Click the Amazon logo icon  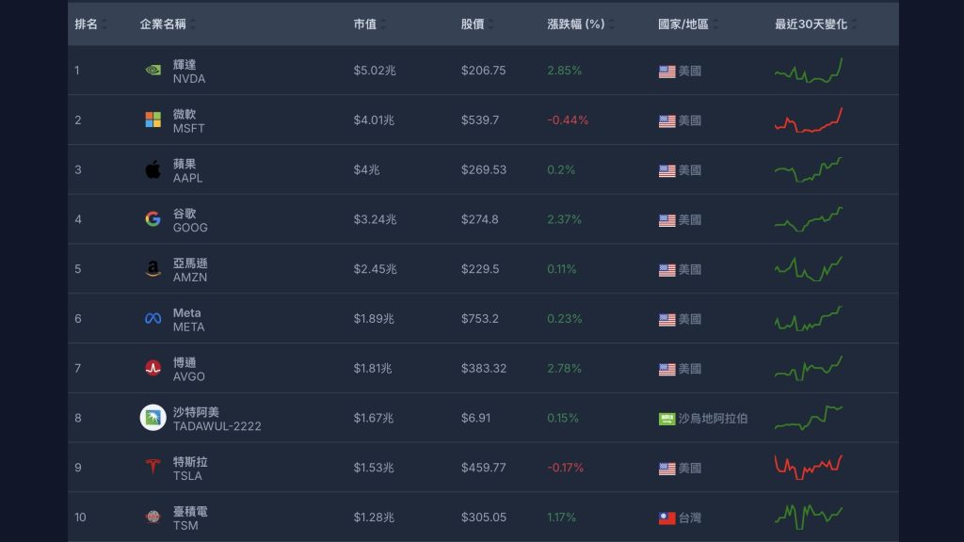(x=153, y=269)
